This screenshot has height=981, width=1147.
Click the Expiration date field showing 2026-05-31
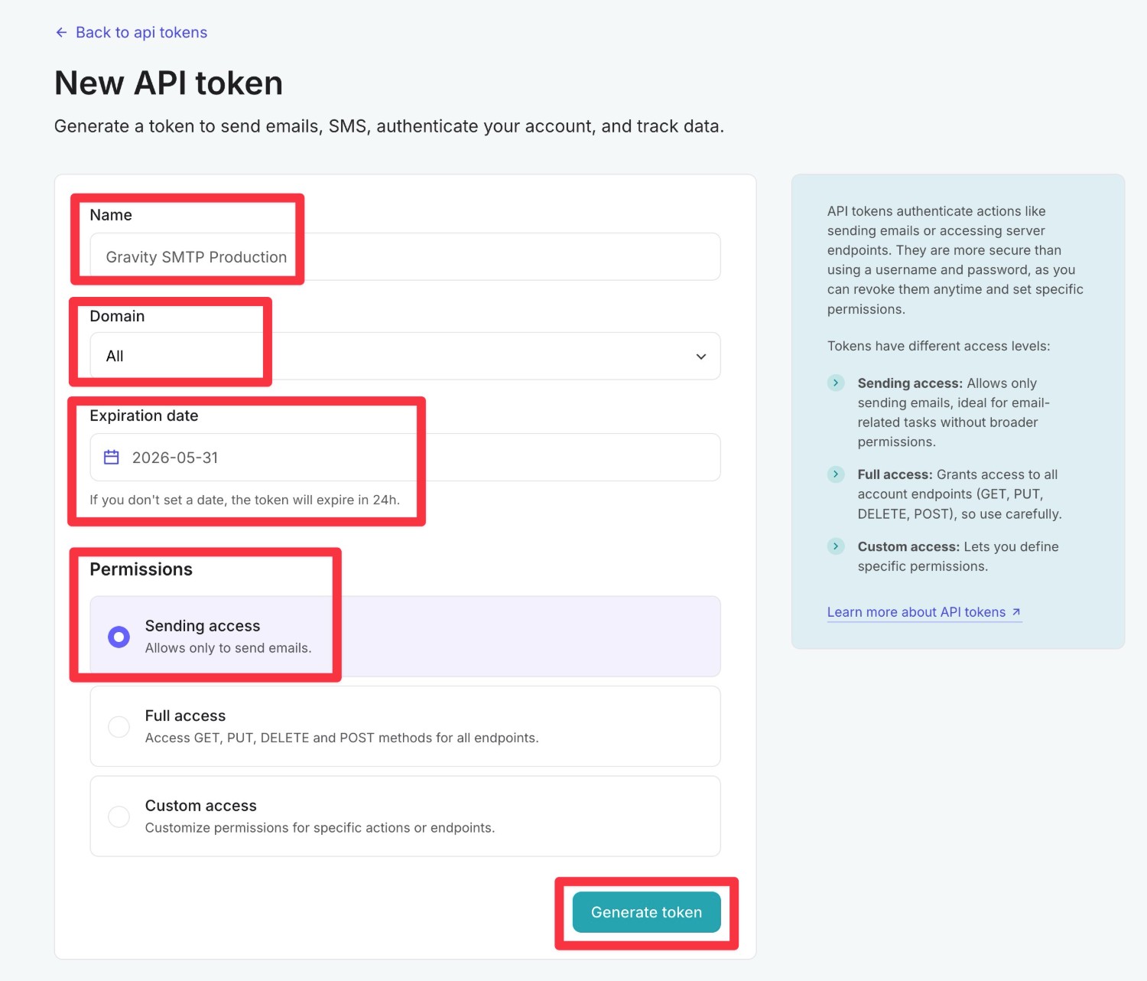[405, 458]
